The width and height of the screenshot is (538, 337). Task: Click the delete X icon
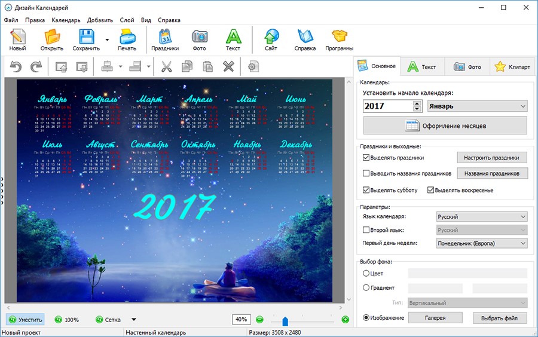tap(228, 66)
